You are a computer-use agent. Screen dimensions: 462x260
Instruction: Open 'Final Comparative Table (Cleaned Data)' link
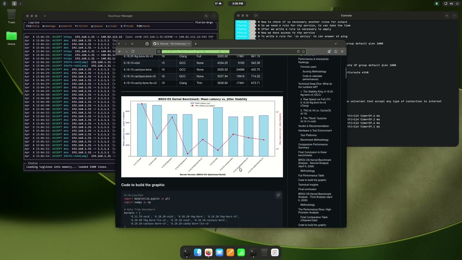tap(314, 219)
